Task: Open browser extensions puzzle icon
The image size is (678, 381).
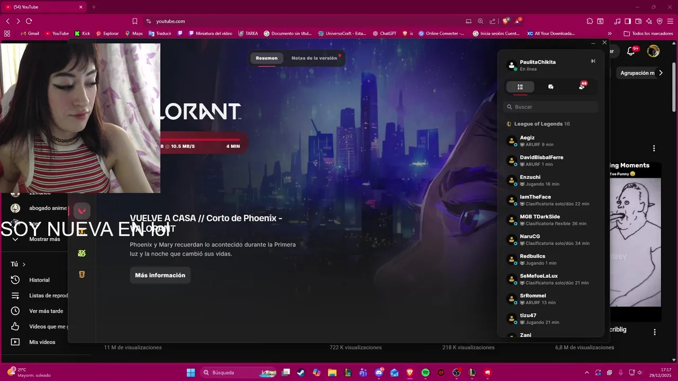Action: point(590,21)
